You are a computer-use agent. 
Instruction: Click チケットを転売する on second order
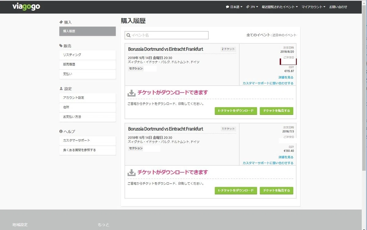[x=276, y=191]
